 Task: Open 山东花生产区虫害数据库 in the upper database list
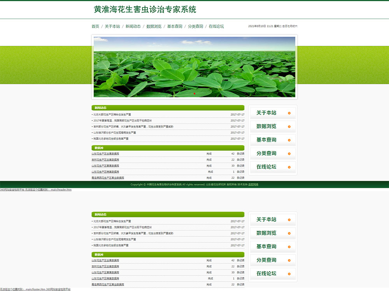(x=105, y=153)
